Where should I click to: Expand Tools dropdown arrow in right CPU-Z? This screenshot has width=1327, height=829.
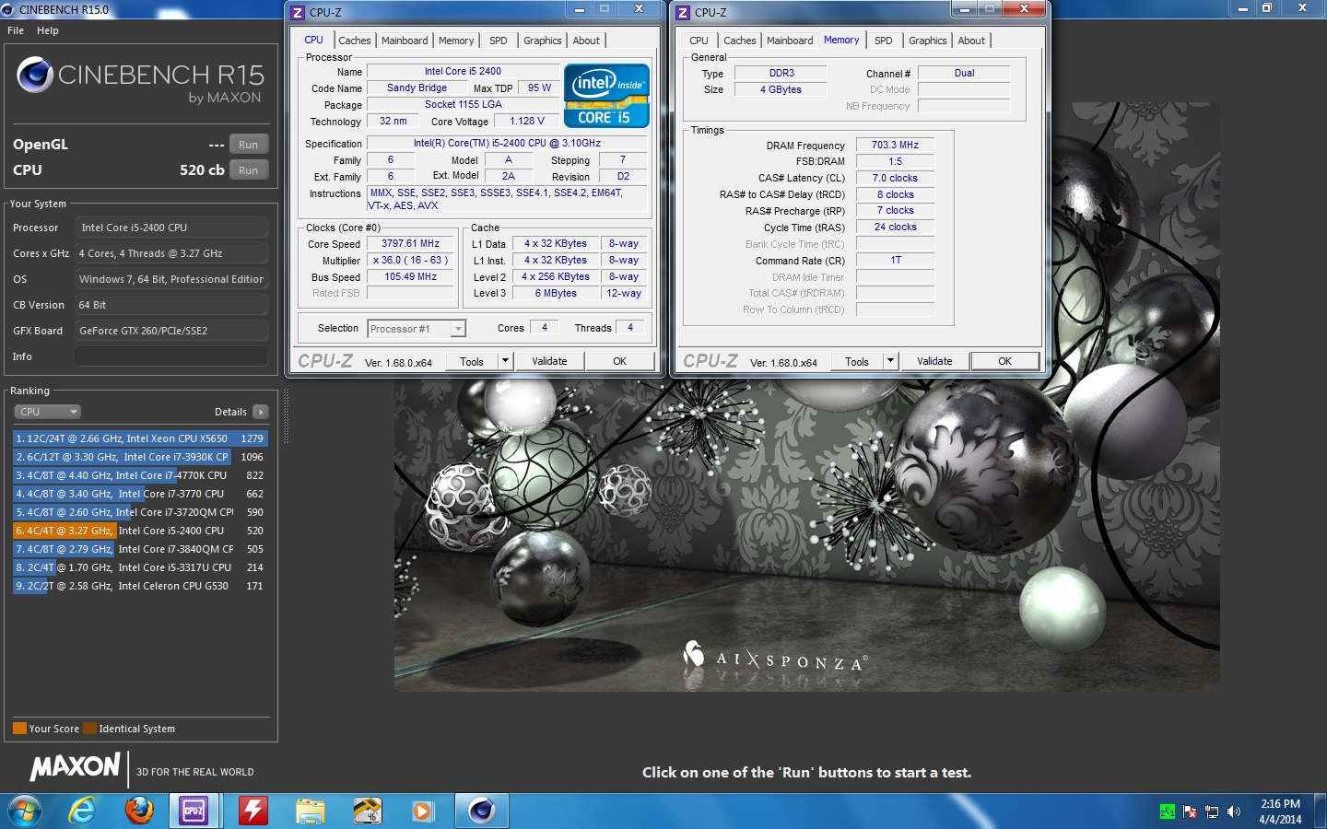coord(890,361)
